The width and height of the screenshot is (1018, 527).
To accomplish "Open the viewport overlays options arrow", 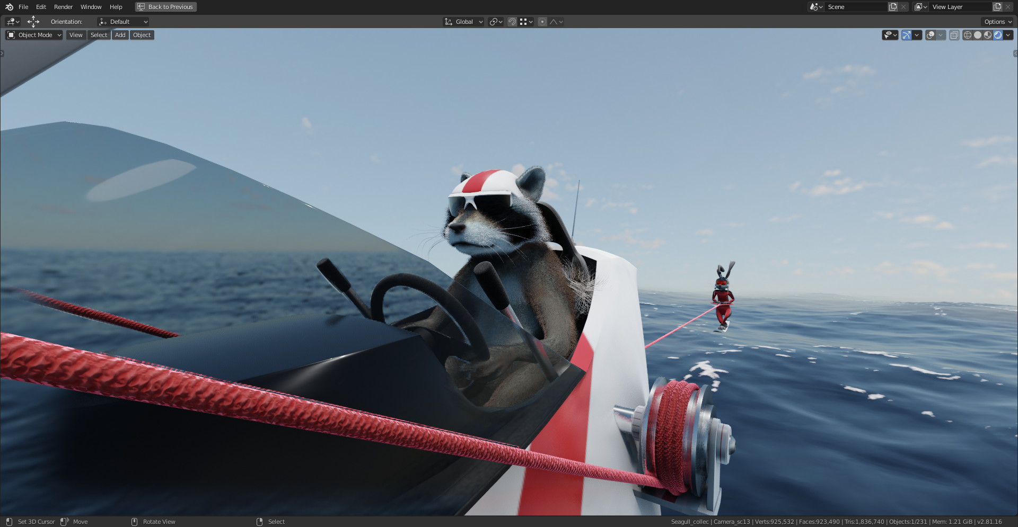I will 941,35.
